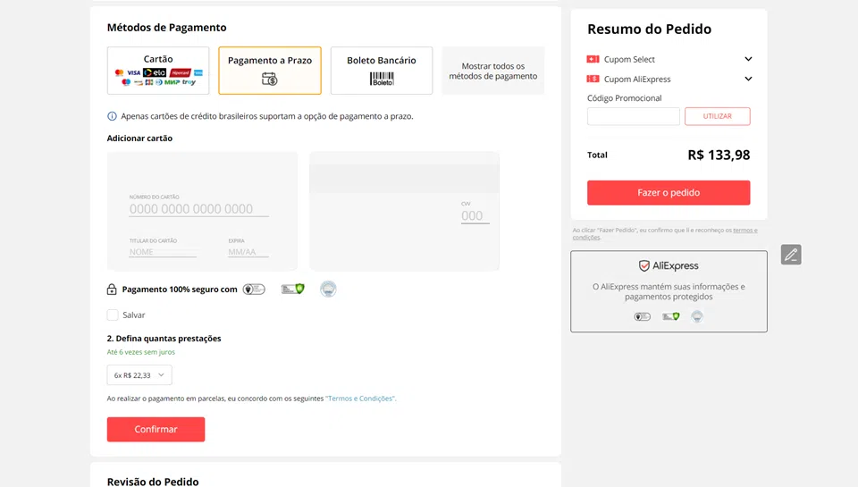Screen dimensions: 858x487
Task: Open the 6x R$ 22,33 installments dropdown
Action: (139, 374)
